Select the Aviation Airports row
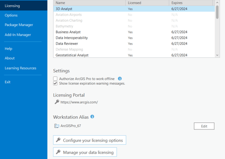 [x=134, y=15]
